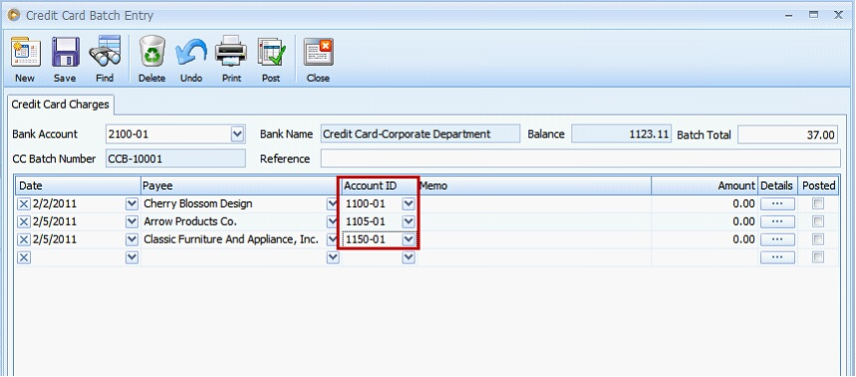The width and height of the screenshot is (856, 377).
Task: Click the Batch Total field showing 37.00
Action: [788, 134]
